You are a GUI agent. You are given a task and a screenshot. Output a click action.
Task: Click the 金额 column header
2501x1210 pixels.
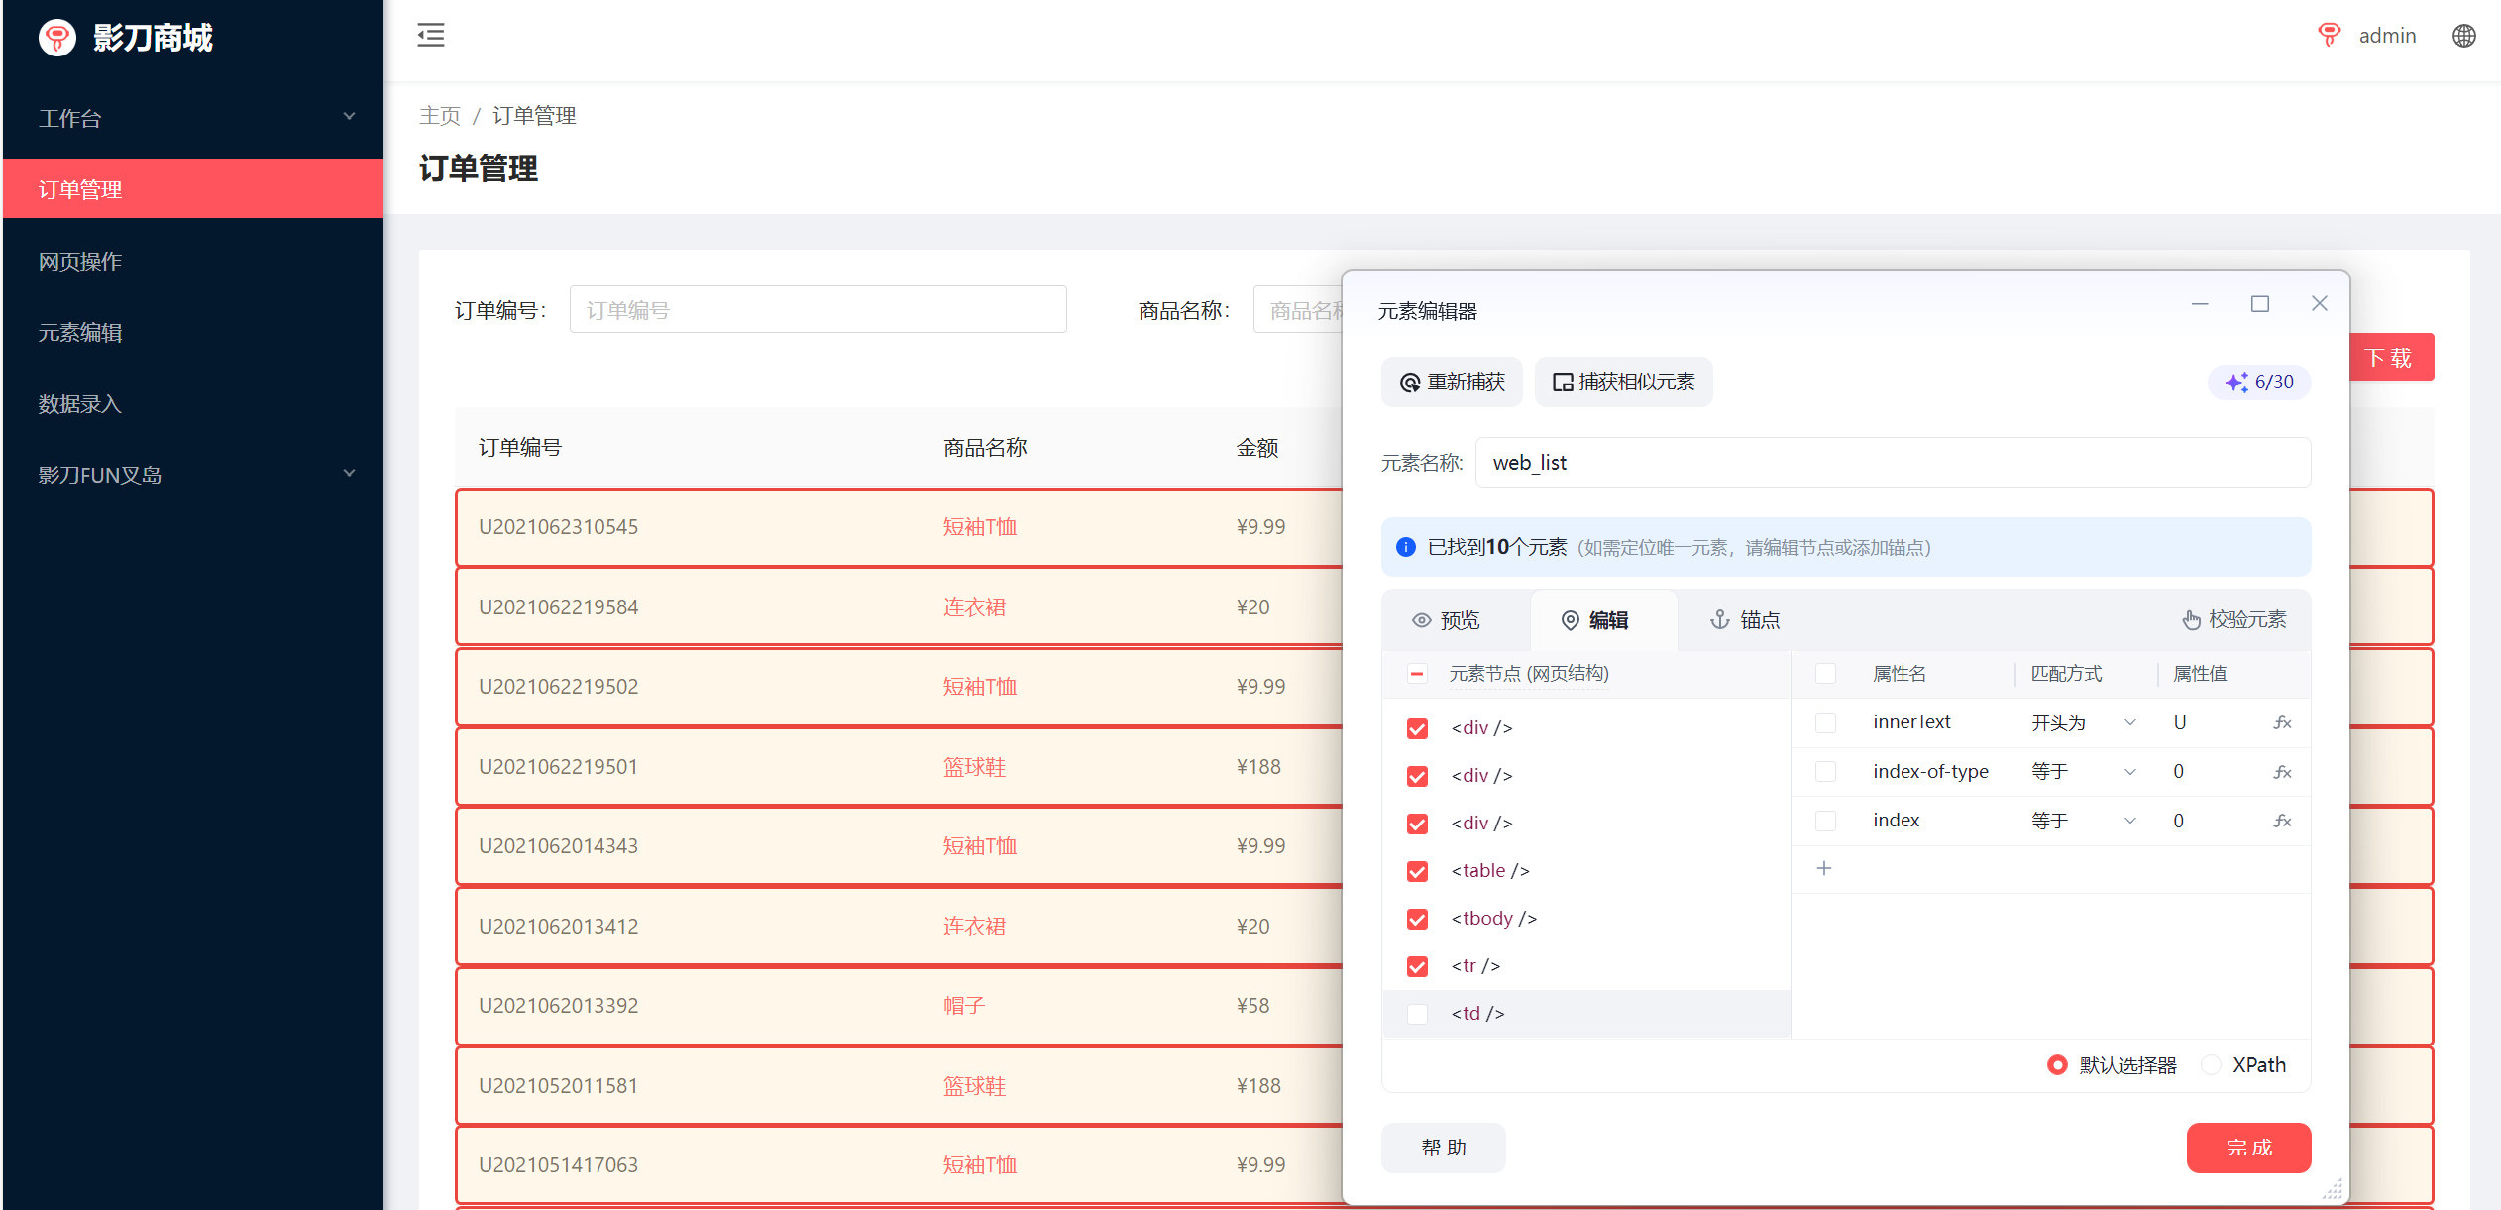tap(1256, 447)
